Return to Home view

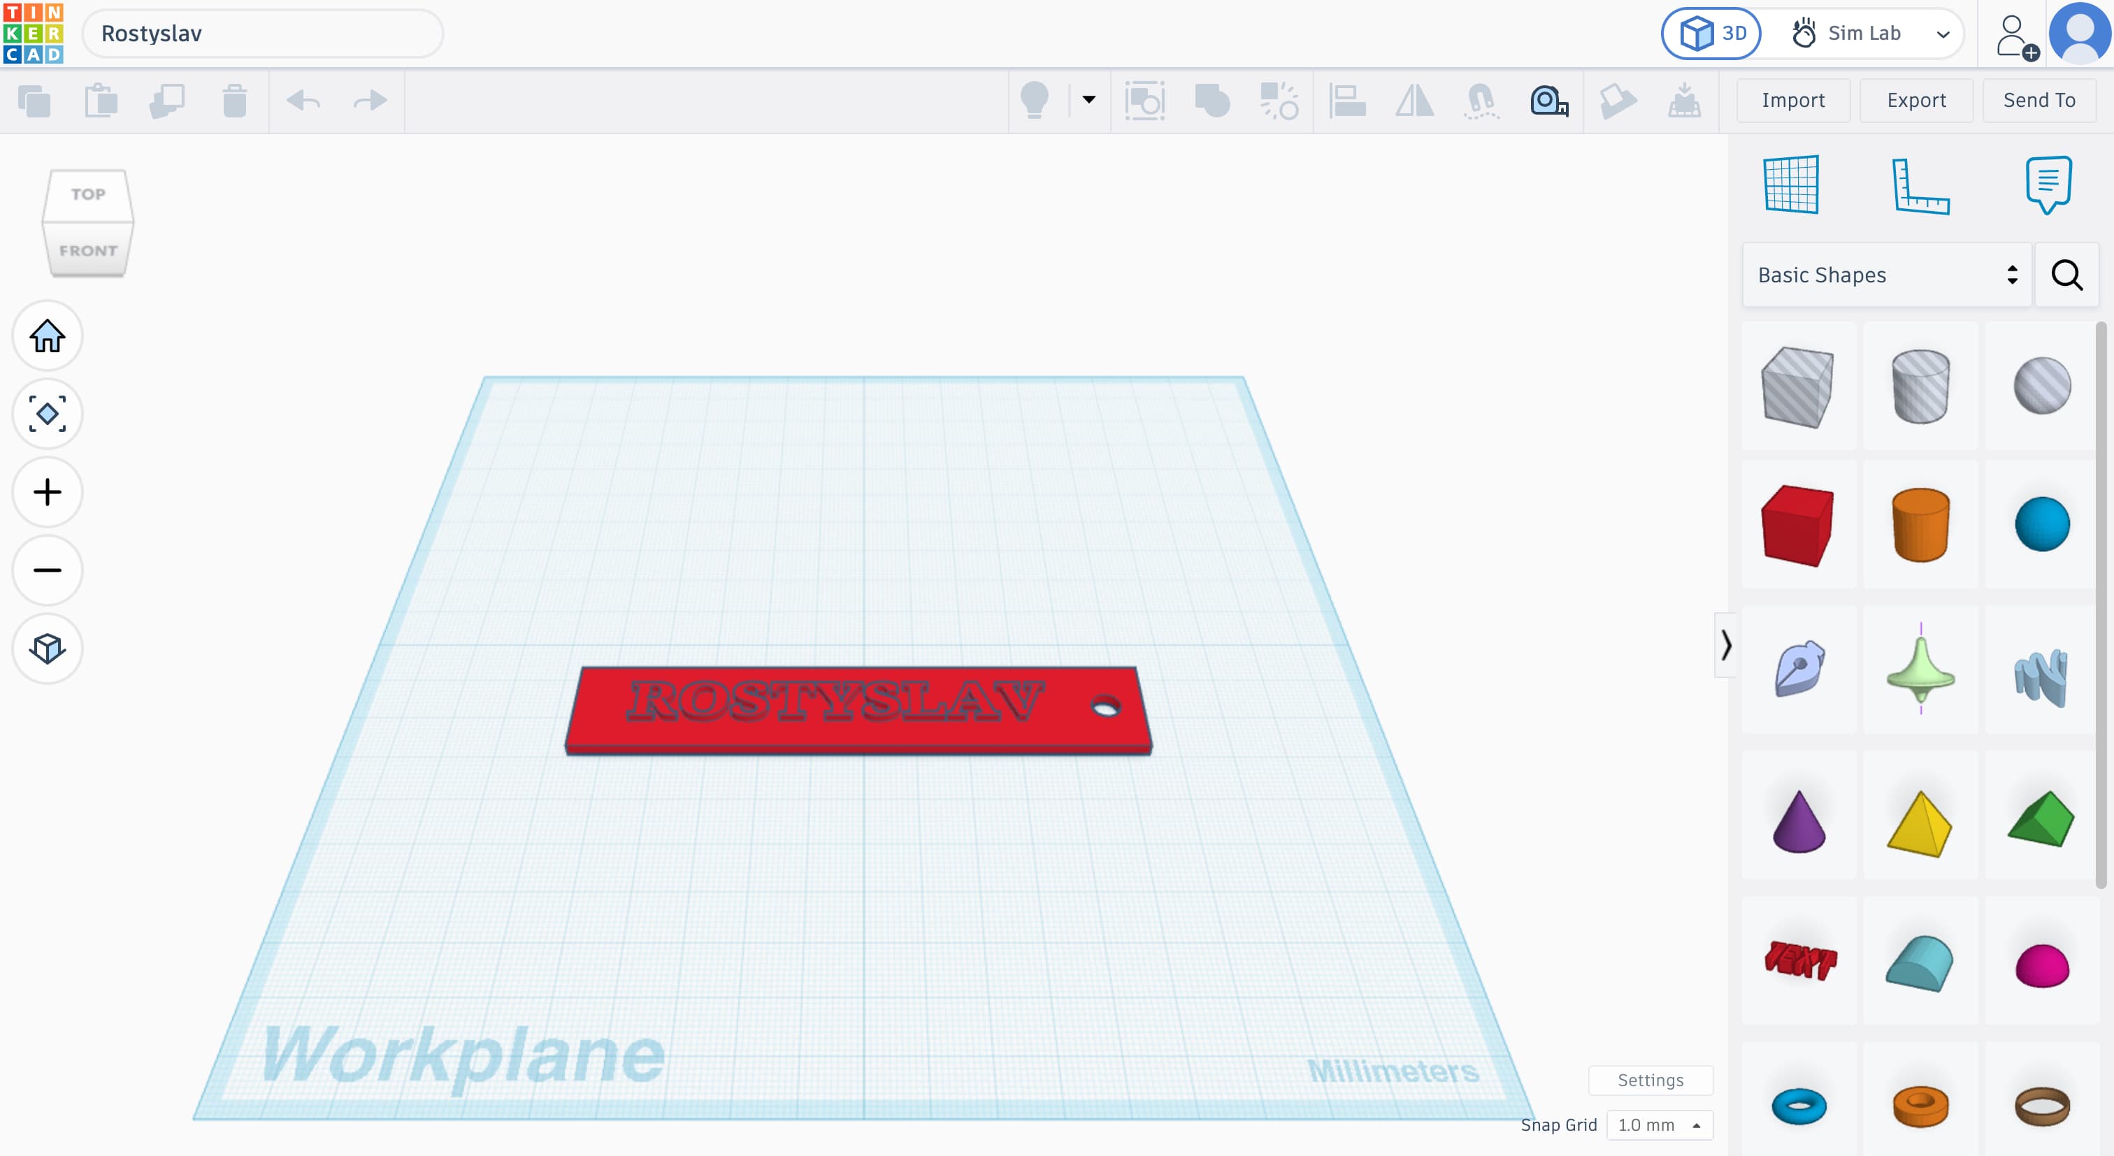tap(48, 336)
